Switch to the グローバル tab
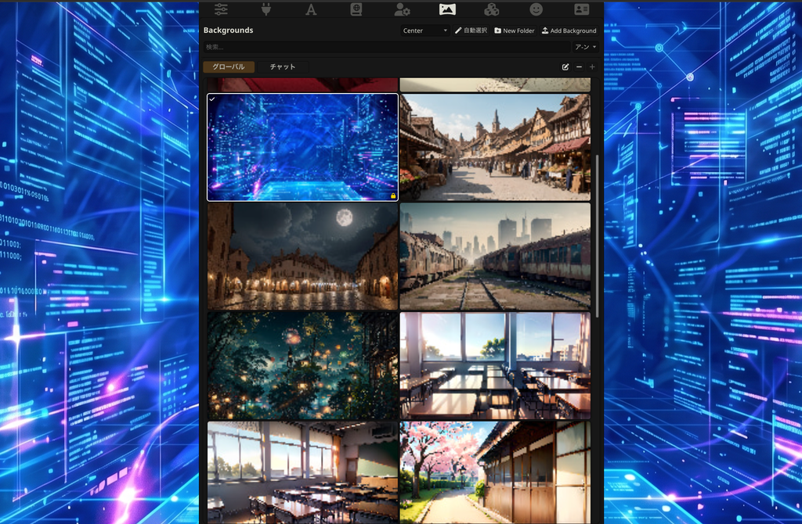Image resolution: width=802 pixels, height=524 pixels. 229,67
